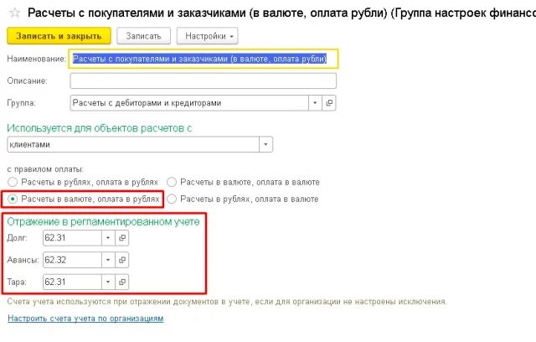The width and height of the screenshot is (536, 342).
Task: Click the form title Расчеты с покупателями
Action: 281,13
